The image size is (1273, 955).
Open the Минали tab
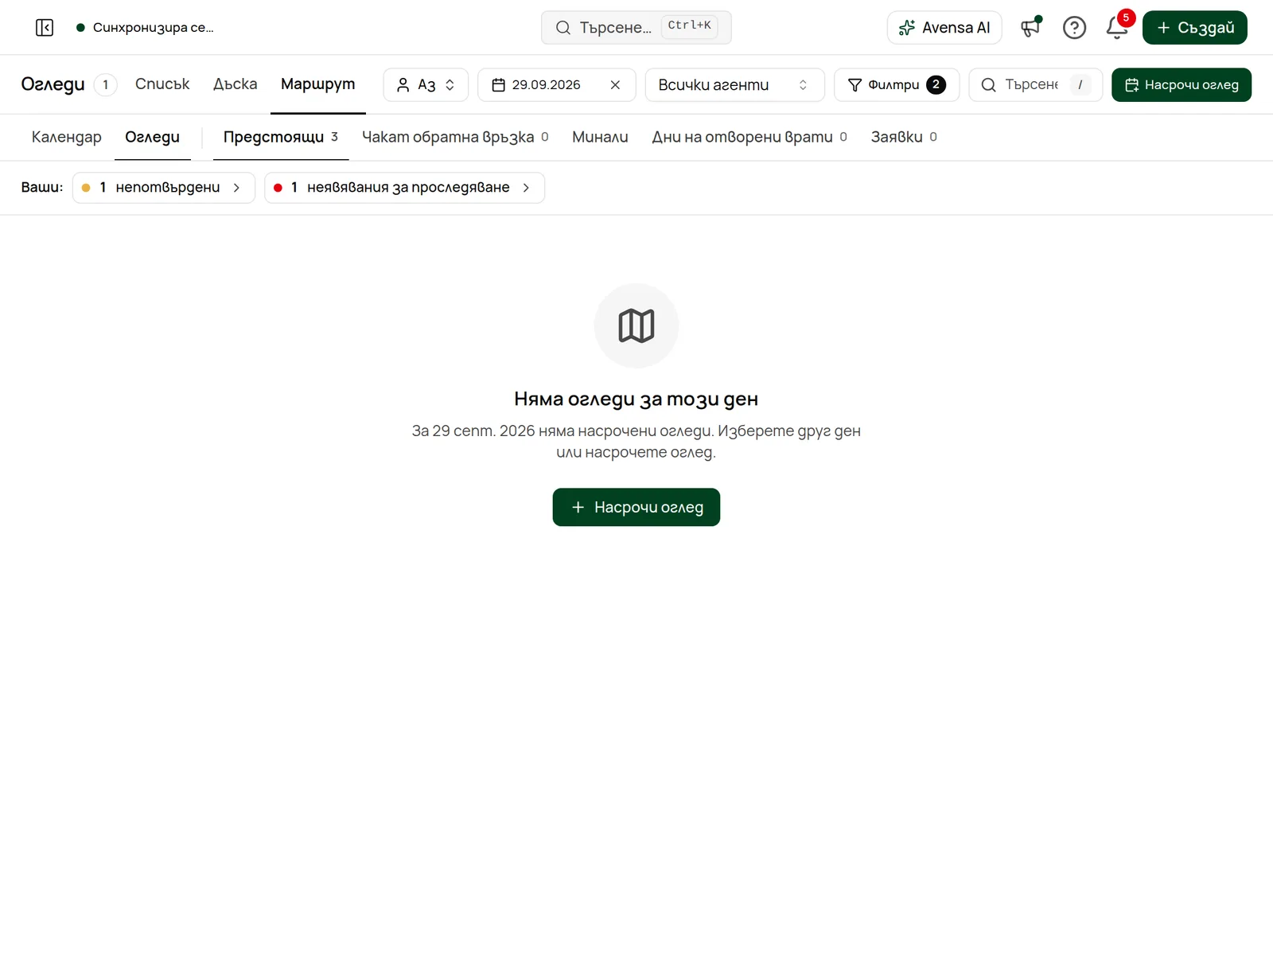pyautogui.click(x=600, y=137)
